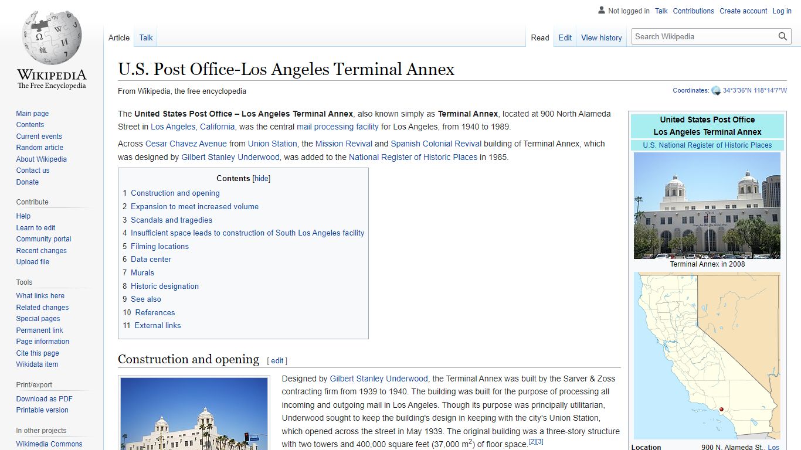Screen dimensions: 801x450
Task: Open the Spanish Colonial Revival link
Action: (x=436, y=144)
